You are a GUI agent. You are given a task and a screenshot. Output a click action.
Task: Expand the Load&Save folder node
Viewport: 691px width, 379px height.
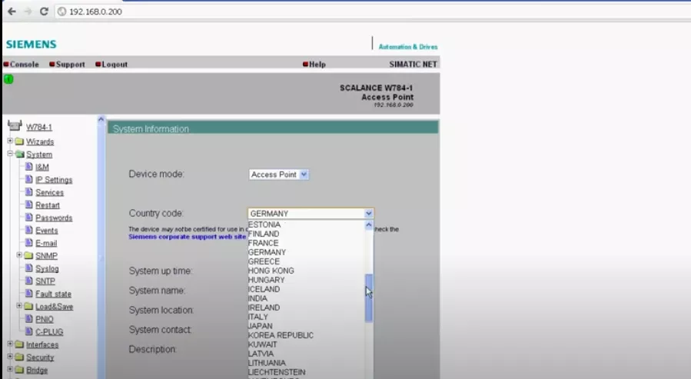pyautogui.click(x=19, y=306)
